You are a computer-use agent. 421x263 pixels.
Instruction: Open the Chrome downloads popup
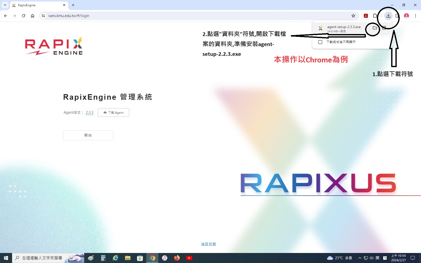point(388,16)
